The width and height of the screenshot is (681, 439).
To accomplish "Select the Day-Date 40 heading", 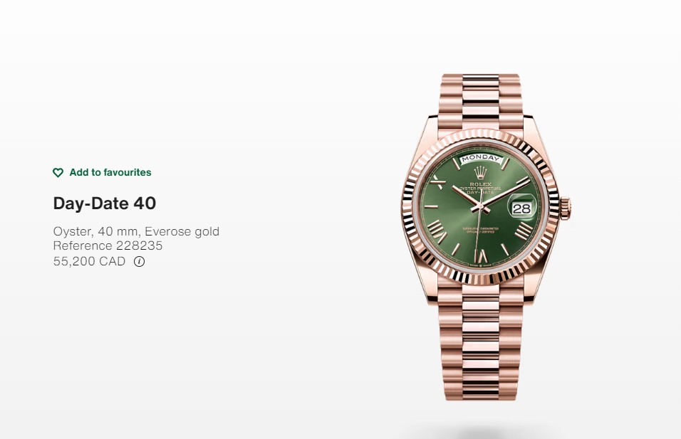I will click(x=104, y=203).
